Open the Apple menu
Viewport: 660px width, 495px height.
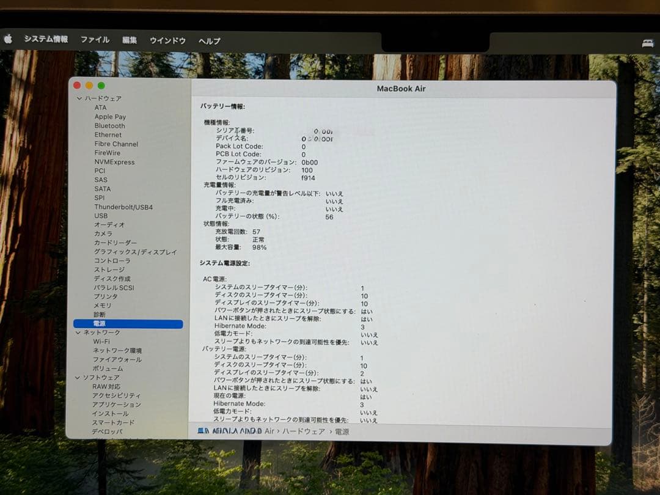[9, 40]
